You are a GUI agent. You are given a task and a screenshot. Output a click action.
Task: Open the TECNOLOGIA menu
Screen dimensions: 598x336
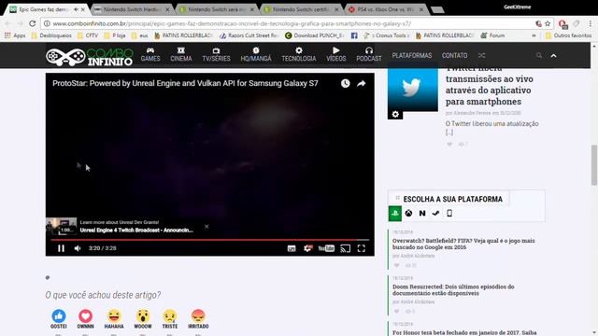point(299,55)
